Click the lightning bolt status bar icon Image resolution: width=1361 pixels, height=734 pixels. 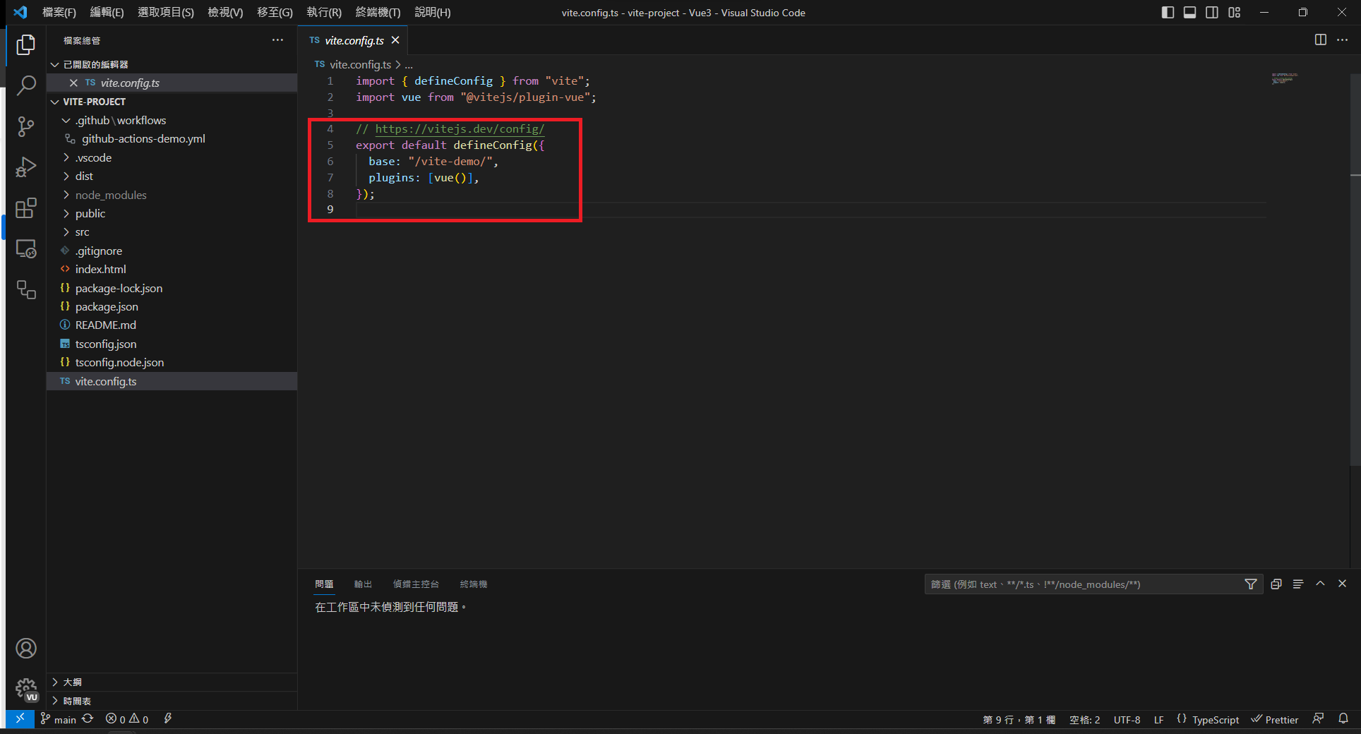coord(168,718)
